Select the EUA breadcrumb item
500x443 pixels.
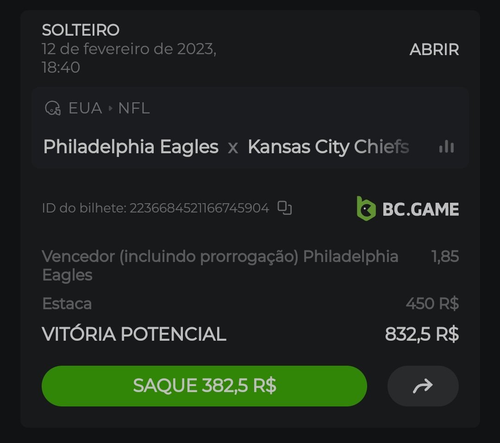coord(85,108)
